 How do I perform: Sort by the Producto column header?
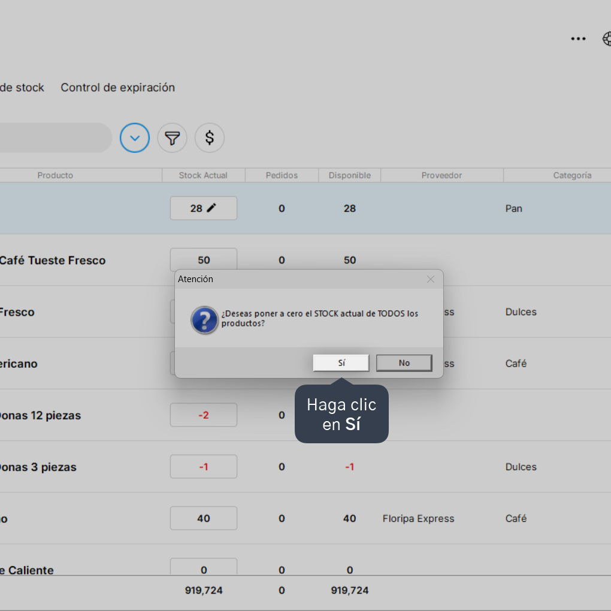coord(55,176)
